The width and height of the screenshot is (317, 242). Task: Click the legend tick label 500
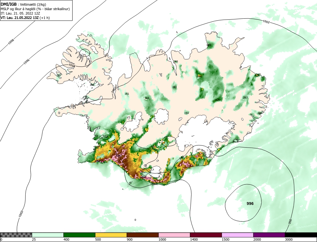pyautogui.click(x=98, y=239)
